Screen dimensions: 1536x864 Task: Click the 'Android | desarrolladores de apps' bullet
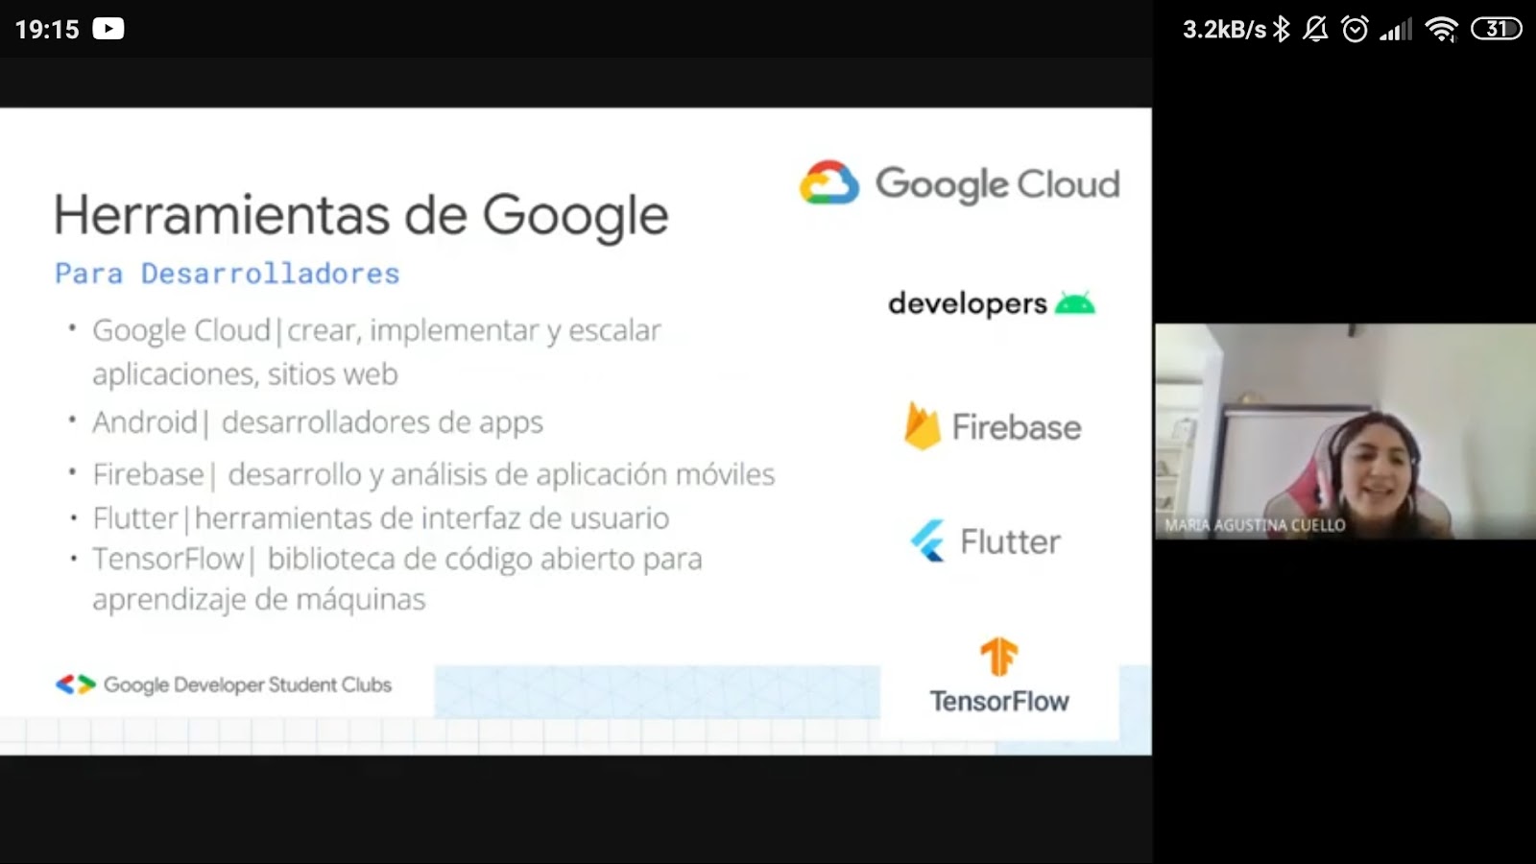[318, 422]
